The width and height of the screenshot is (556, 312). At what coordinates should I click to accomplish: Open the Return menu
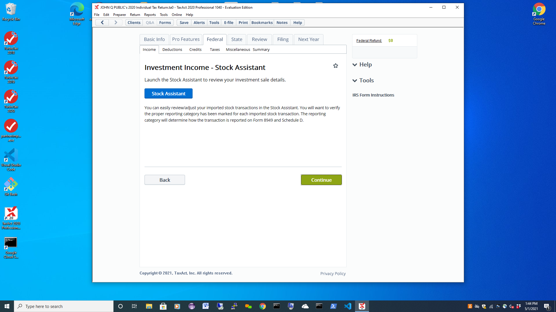[x=135, y=15]
